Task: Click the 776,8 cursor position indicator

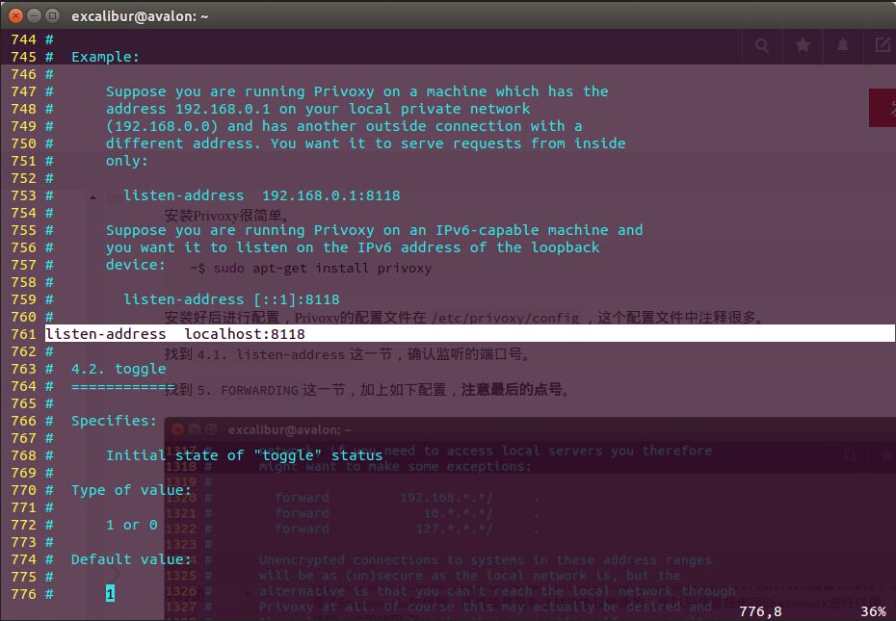Action: [x=760, y=611]
